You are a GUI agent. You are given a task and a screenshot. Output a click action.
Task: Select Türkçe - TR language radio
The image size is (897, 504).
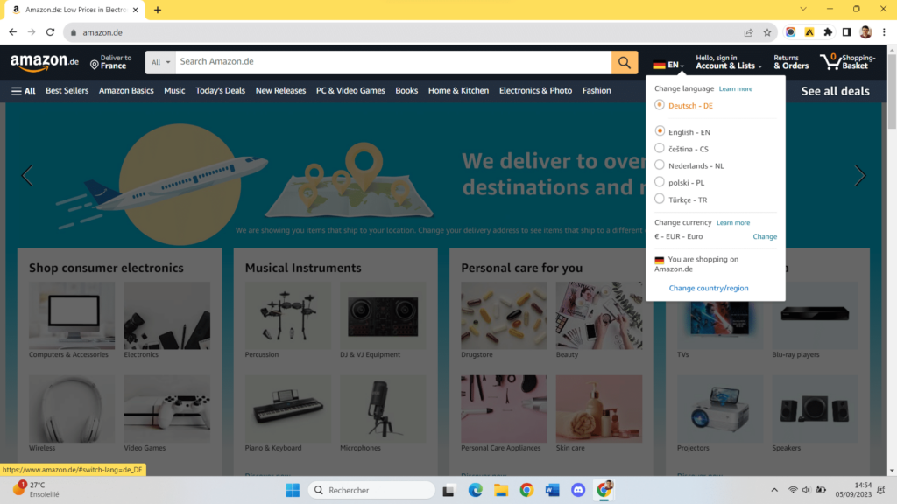660,199
